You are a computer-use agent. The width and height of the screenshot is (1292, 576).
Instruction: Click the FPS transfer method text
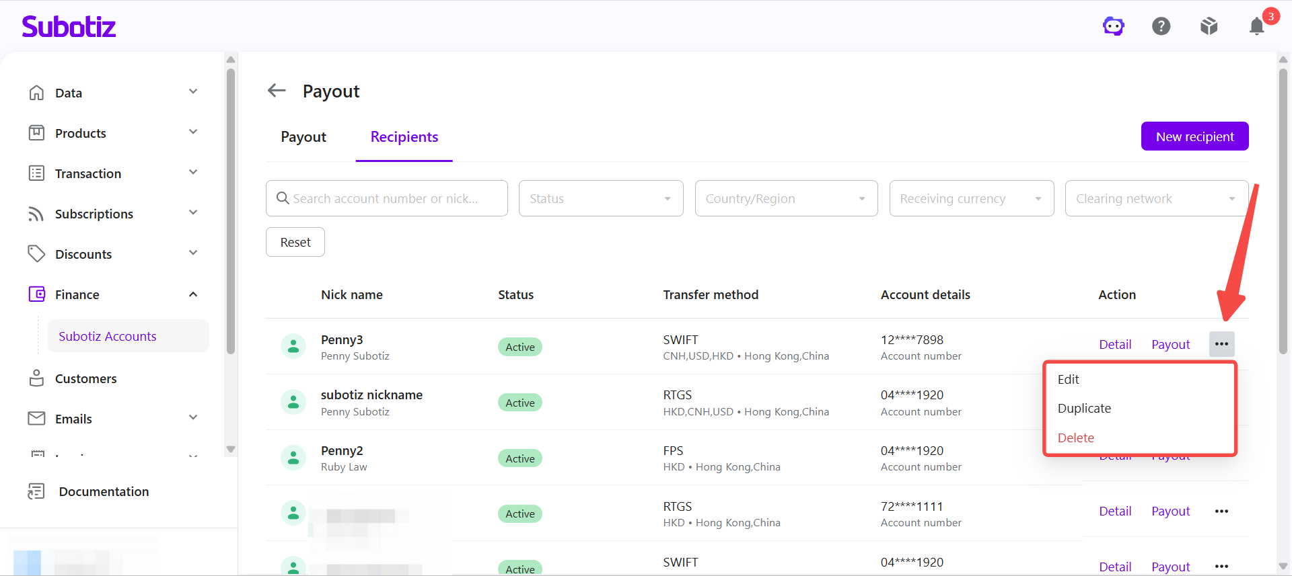point(673,450)
